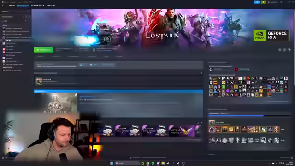
Task: Open game settings gear icon
Action: tap(280, 50)
